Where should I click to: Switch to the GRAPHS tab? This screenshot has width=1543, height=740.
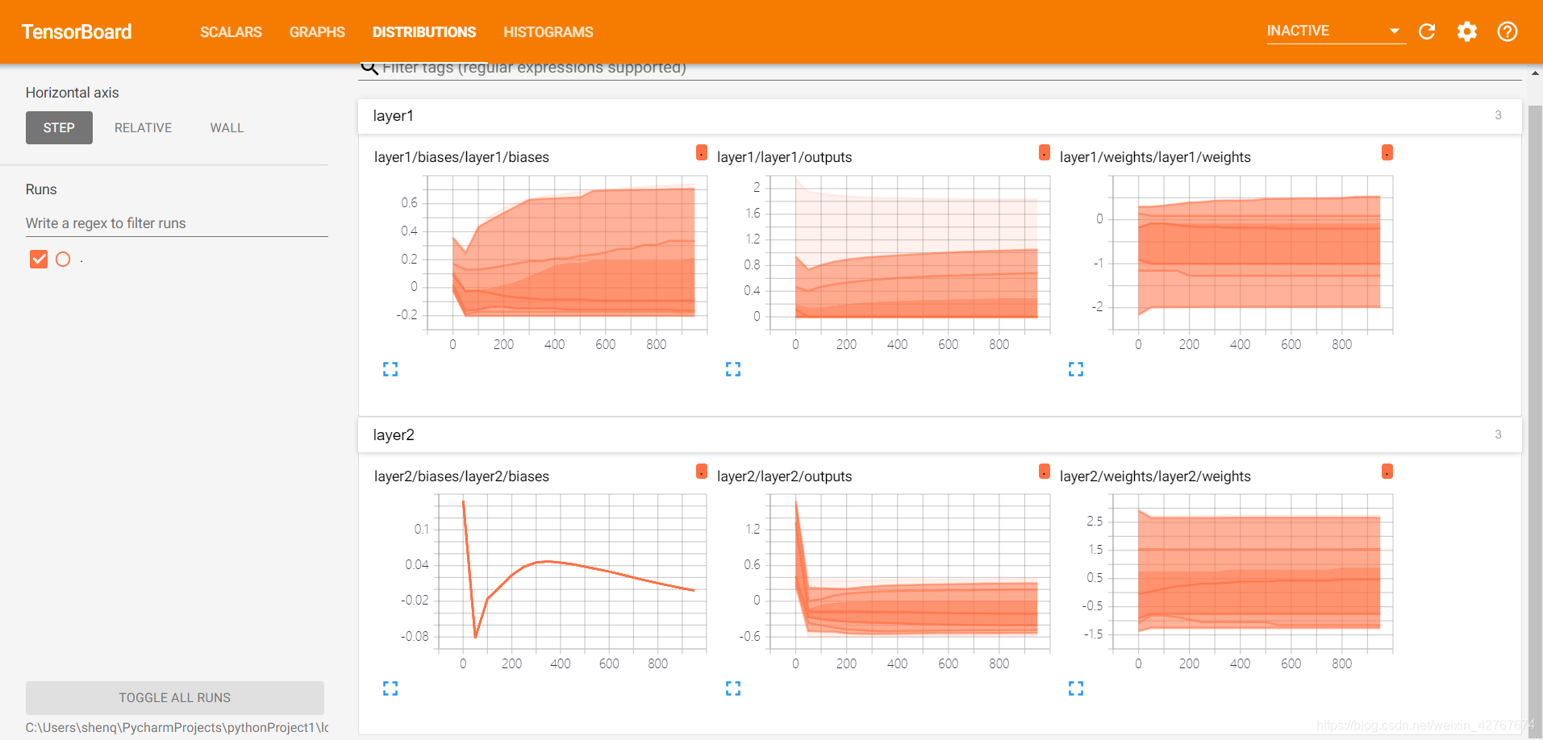(x=317, y=32)
